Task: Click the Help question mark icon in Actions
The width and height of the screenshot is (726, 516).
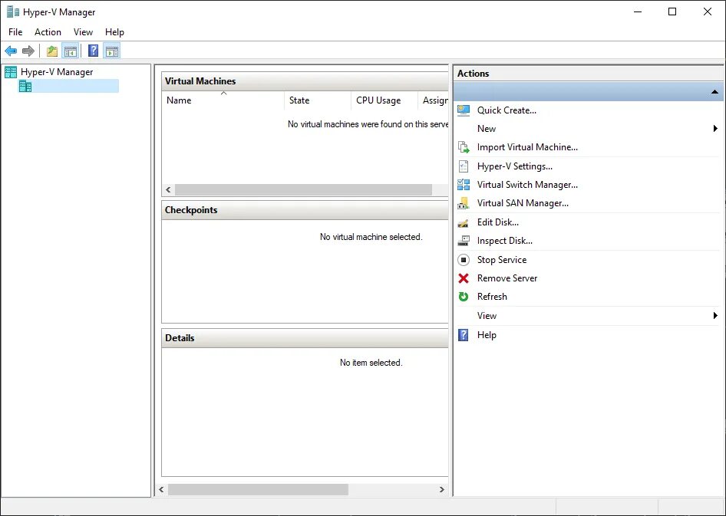Action: (464, 335)
